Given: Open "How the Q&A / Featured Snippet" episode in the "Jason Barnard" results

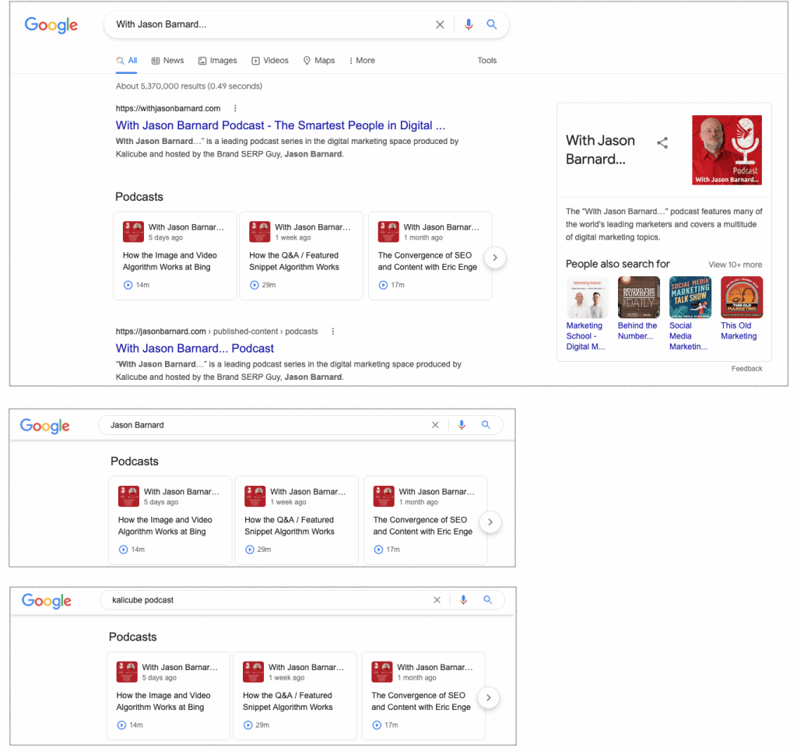Looking at the screenshot, I should tap(290, 525).
